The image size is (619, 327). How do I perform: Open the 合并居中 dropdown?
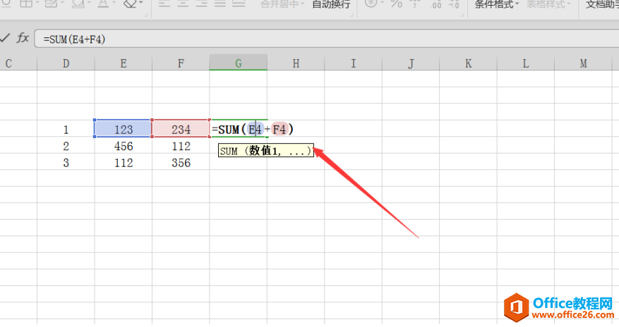282,4
